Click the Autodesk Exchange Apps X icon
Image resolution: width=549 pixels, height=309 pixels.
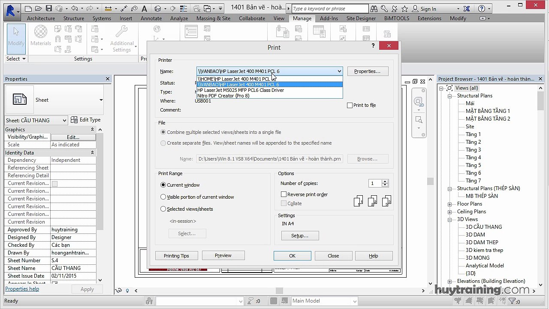point(467,9)
